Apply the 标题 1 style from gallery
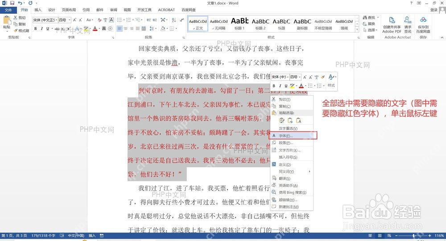 pos(240,24)
